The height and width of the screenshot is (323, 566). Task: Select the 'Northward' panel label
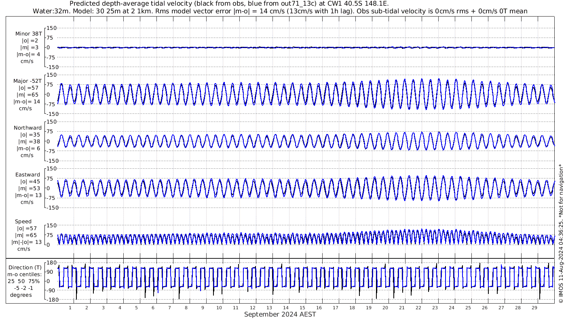[x=27, y=128]
